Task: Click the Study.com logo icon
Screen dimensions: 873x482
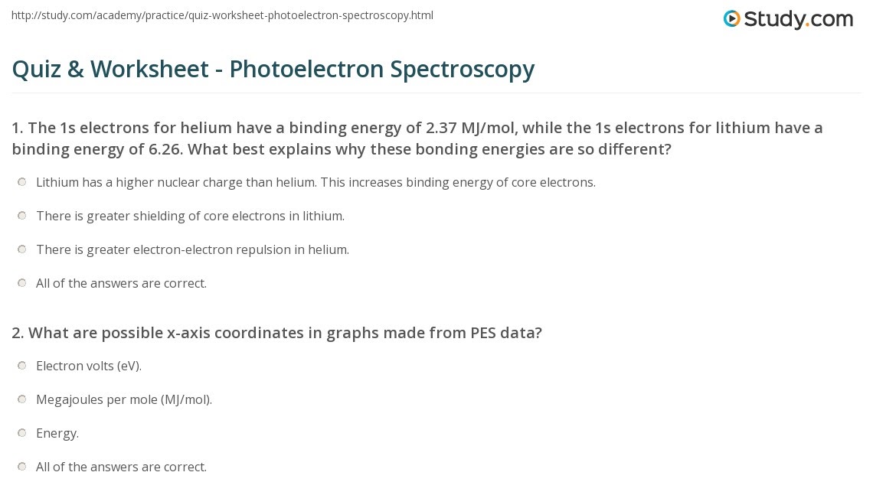Action: pyautogui.click(x=731, y=18)
